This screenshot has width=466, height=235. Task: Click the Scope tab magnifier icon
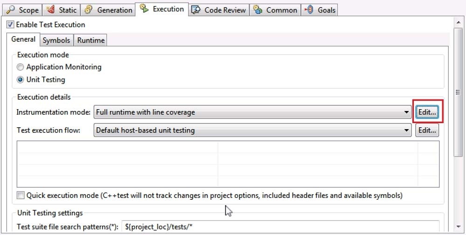(10, 10)
